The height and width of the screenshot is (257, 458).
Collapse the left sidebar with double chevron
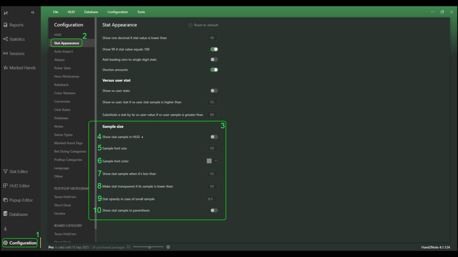click(33, 12)
